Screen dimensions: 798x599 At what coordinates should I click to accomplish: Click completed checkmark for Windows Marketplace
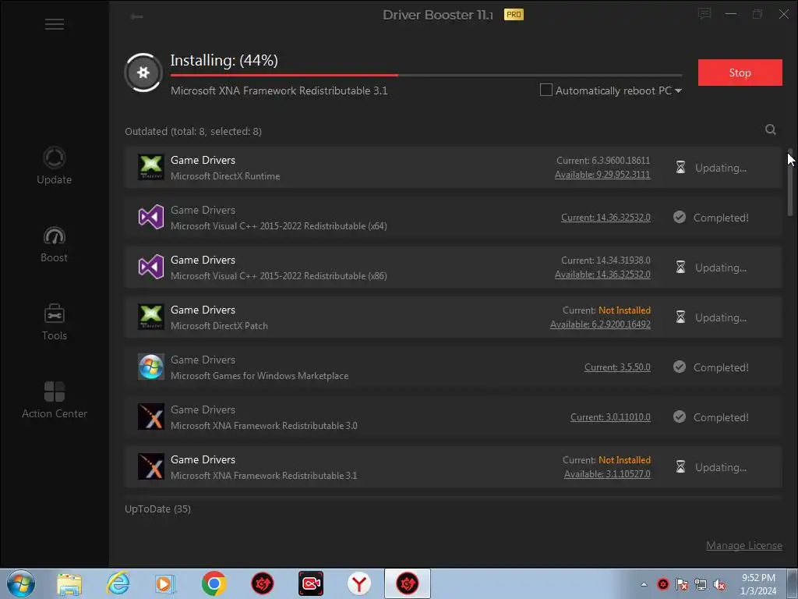680,367
